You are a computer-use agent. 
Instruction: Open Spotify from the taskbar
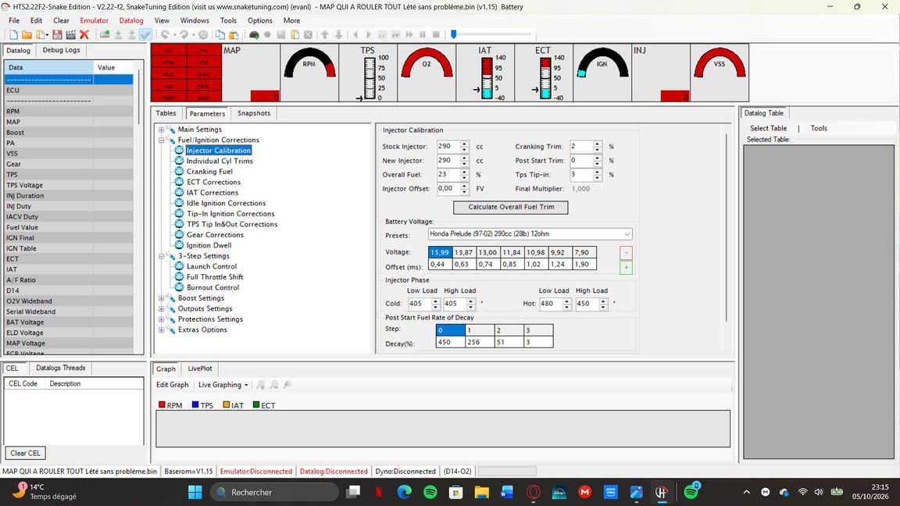430,492
